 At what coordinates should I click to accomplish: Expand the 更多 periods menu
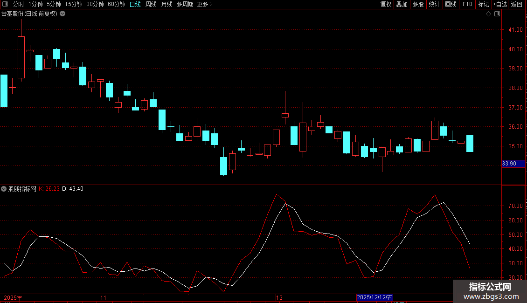[x=205, y=4]
